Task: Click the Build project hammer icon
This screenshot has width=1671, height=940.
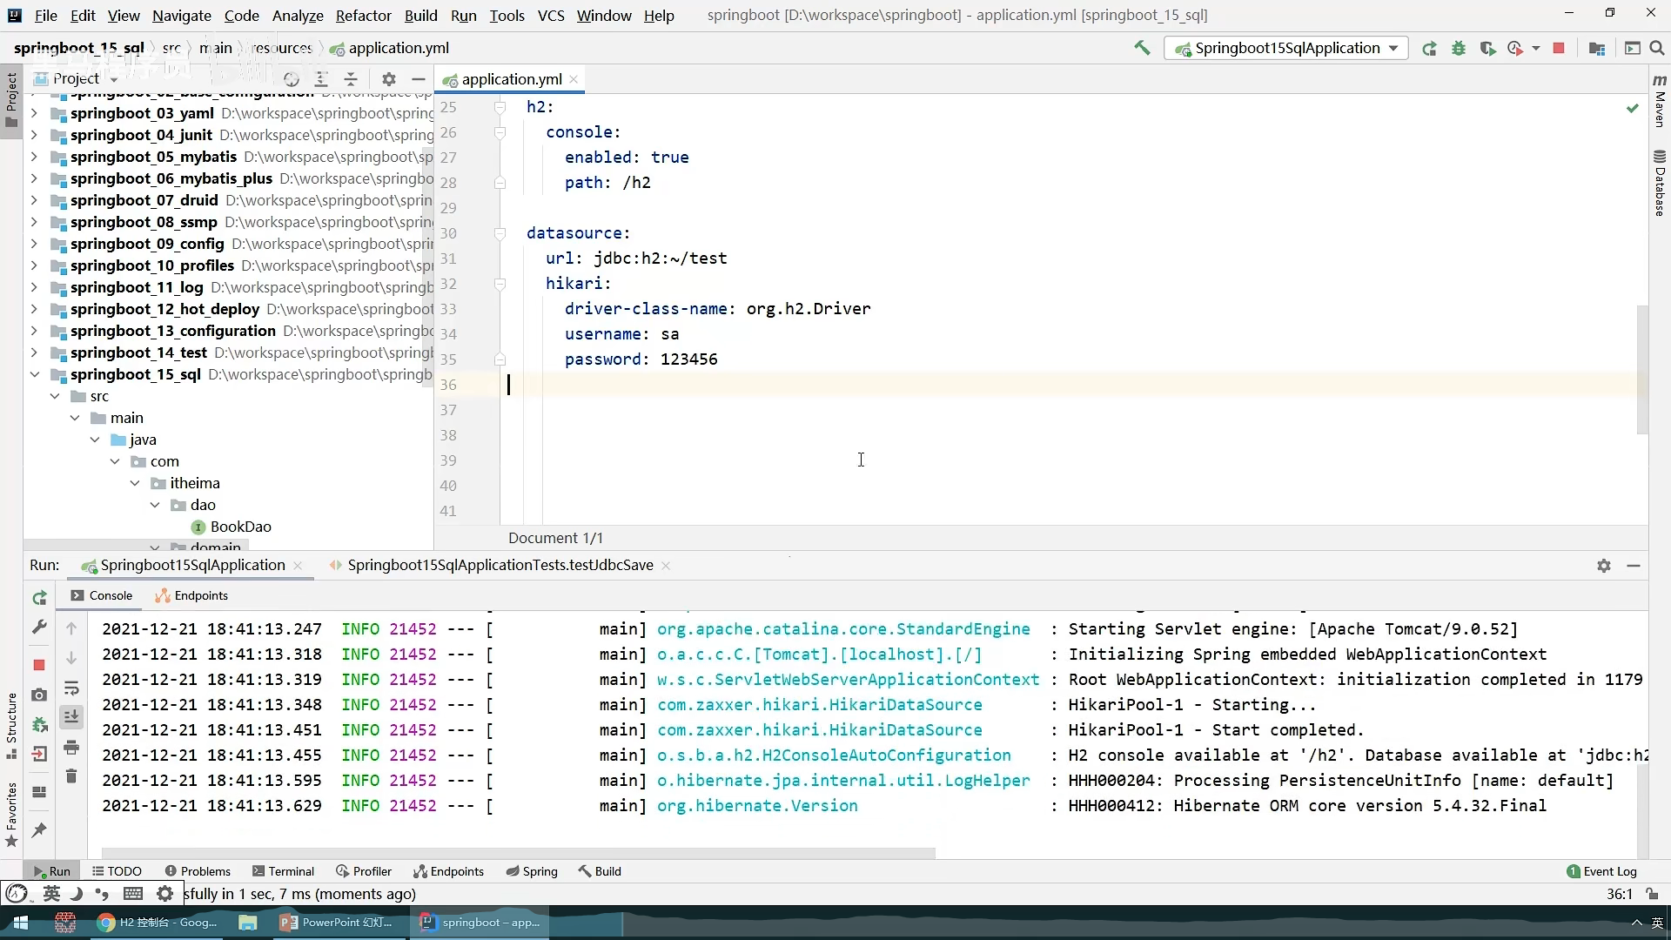Action: click(x=1142, y=48)
